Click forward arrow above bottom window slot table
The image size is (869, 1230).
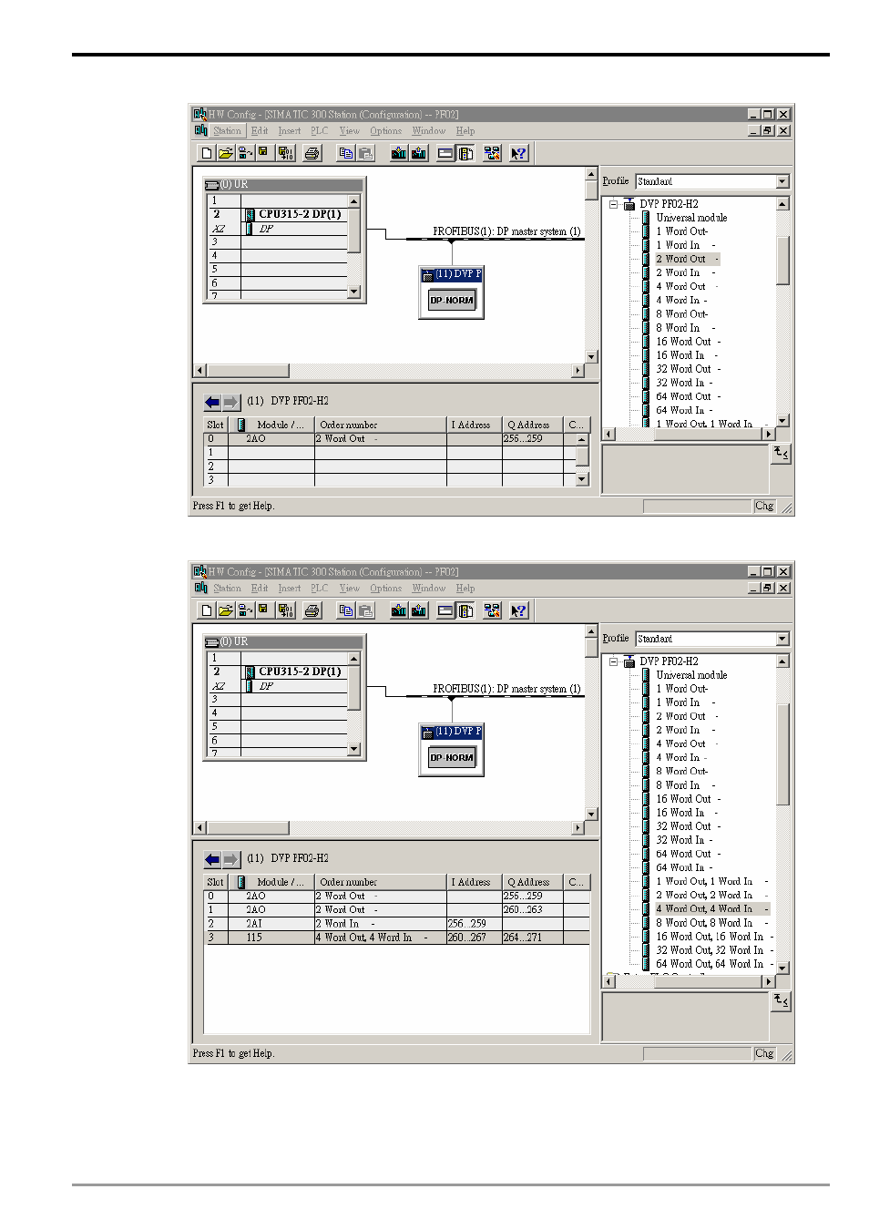(230, 859)
